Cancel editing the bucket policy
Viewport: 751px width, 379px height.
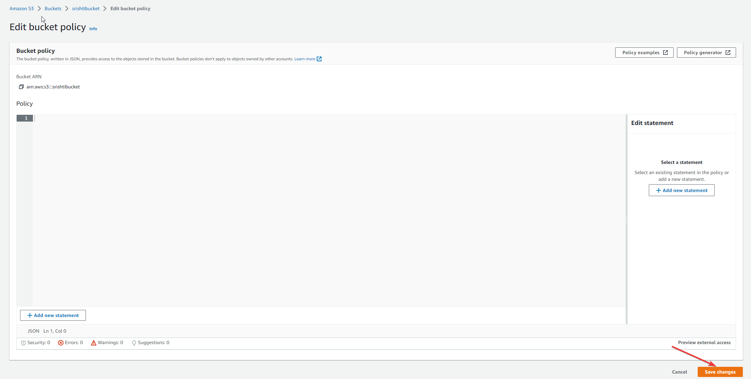tap(679, 372)
